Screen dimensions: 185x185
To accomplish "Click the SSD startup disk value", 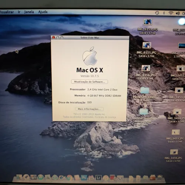I will coord(90,102).
